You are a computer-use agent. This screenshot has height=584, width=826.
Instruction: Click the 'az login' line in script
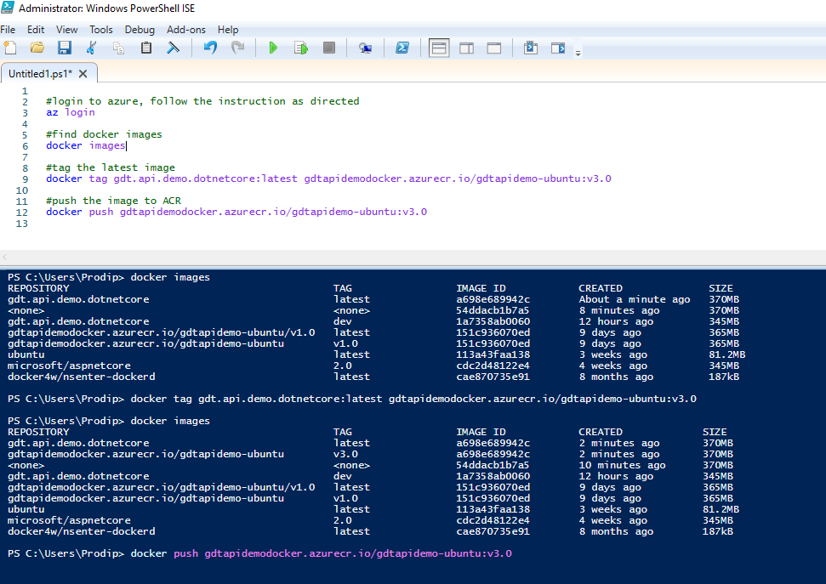click(71, 112)
